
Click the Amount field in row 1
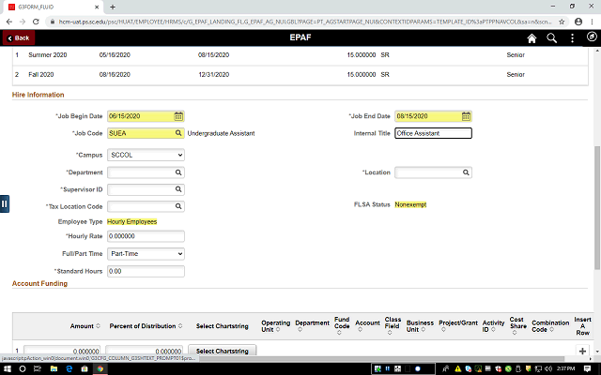[x=62, y=351]
